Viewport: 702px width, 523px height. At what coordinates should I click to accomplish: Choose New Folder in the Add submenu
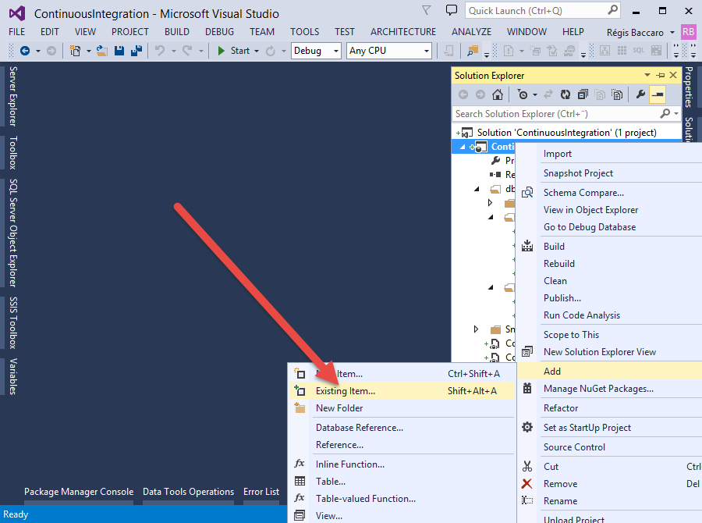[401, 407]
